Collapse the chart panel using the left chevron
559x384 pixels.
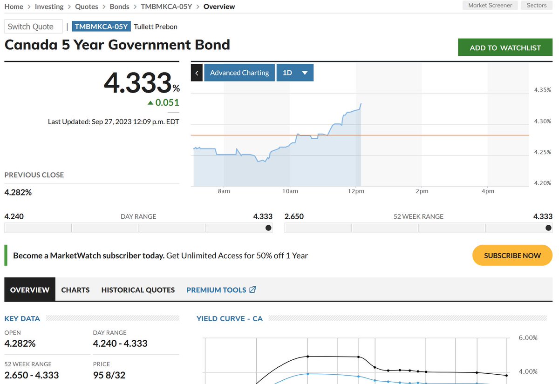(196, 73)
